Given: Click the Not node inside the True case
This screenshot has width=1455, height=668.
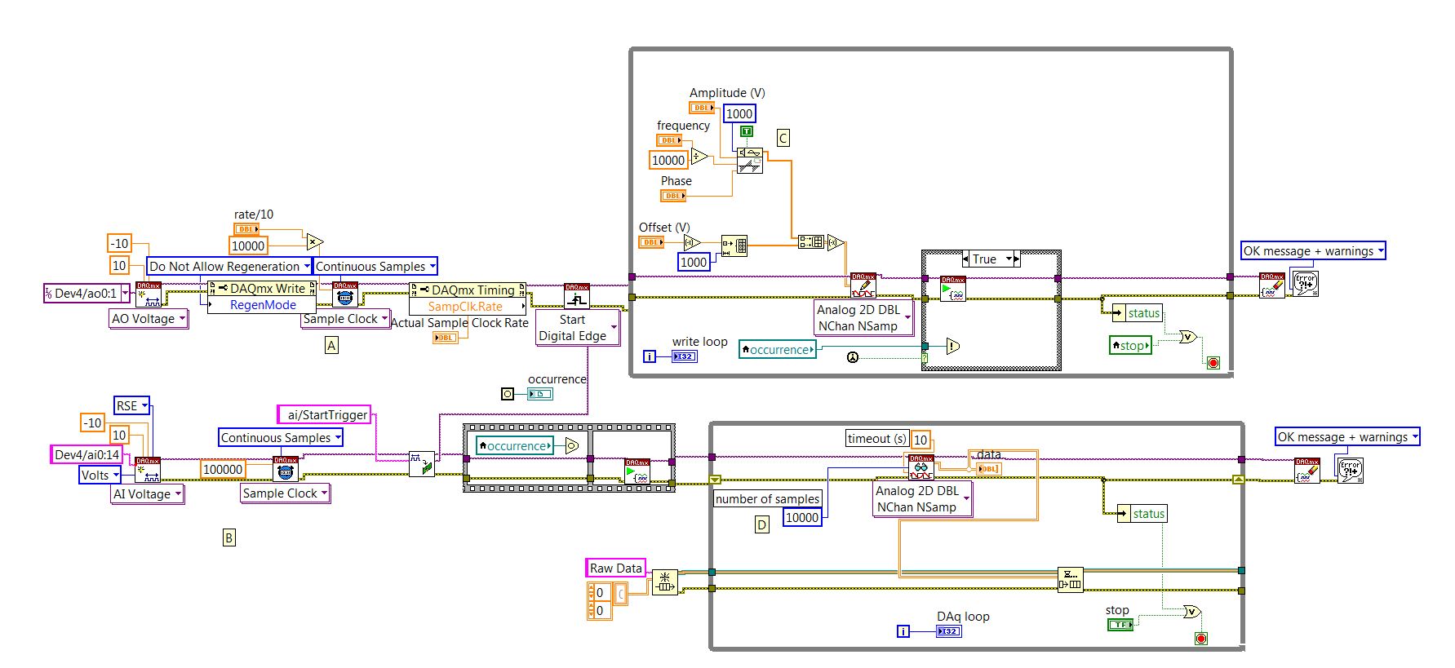Looking at the screenshot, I should tap(953, 347).
